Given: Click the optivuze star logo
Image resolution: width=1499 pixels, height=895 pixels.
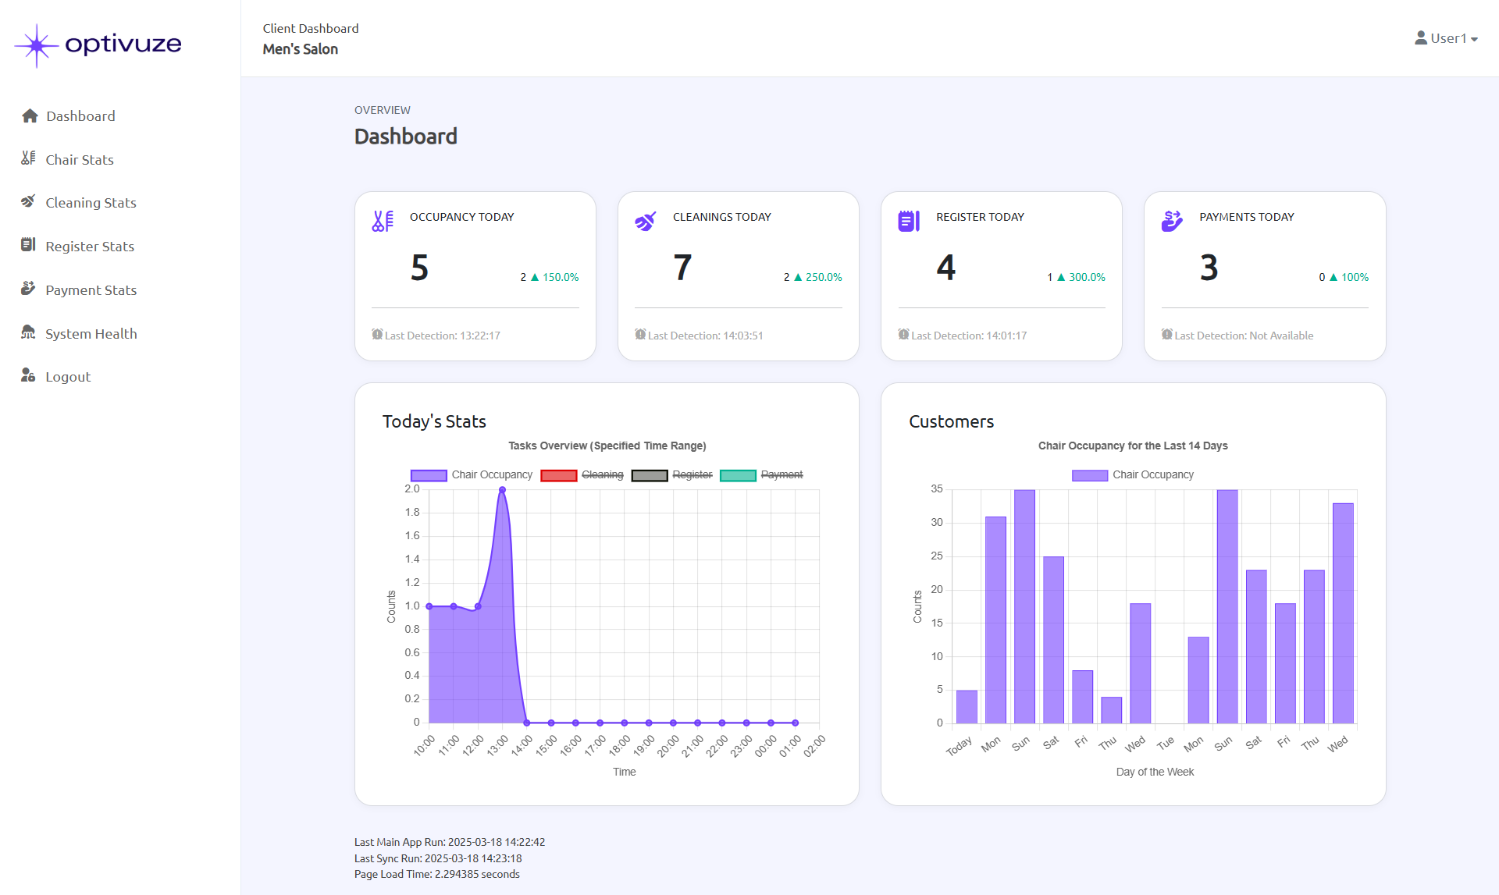Looking at the screenshot, I should [x=36, y=46].
